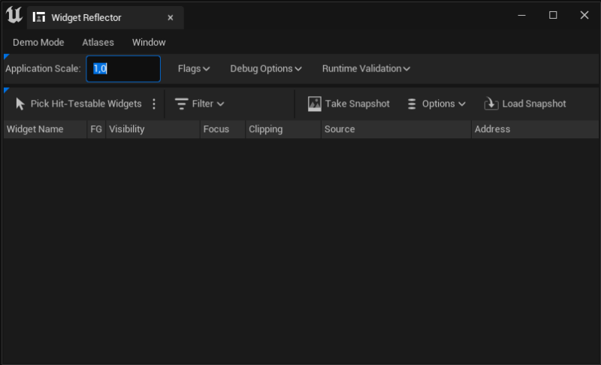Viewport: 601px width, 365px height.
Task: Click the Load Snapshot icon
Action: point(491,104)
